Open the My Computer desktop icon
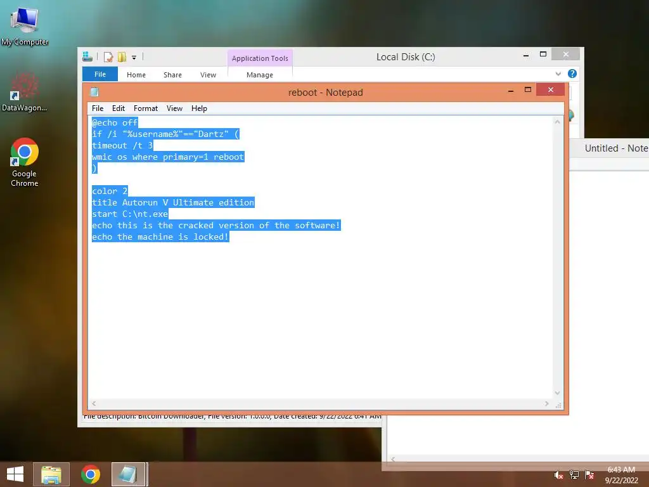This screenshot has height=487, width=649. 25,25
